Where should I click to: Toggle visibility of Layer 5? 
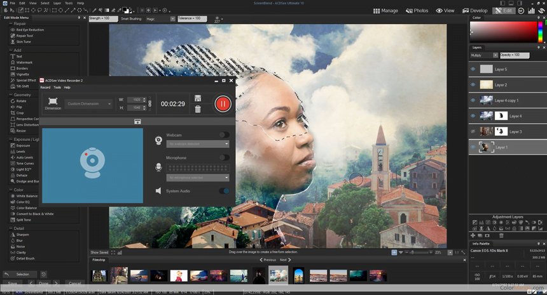click(x=473, y=69)
